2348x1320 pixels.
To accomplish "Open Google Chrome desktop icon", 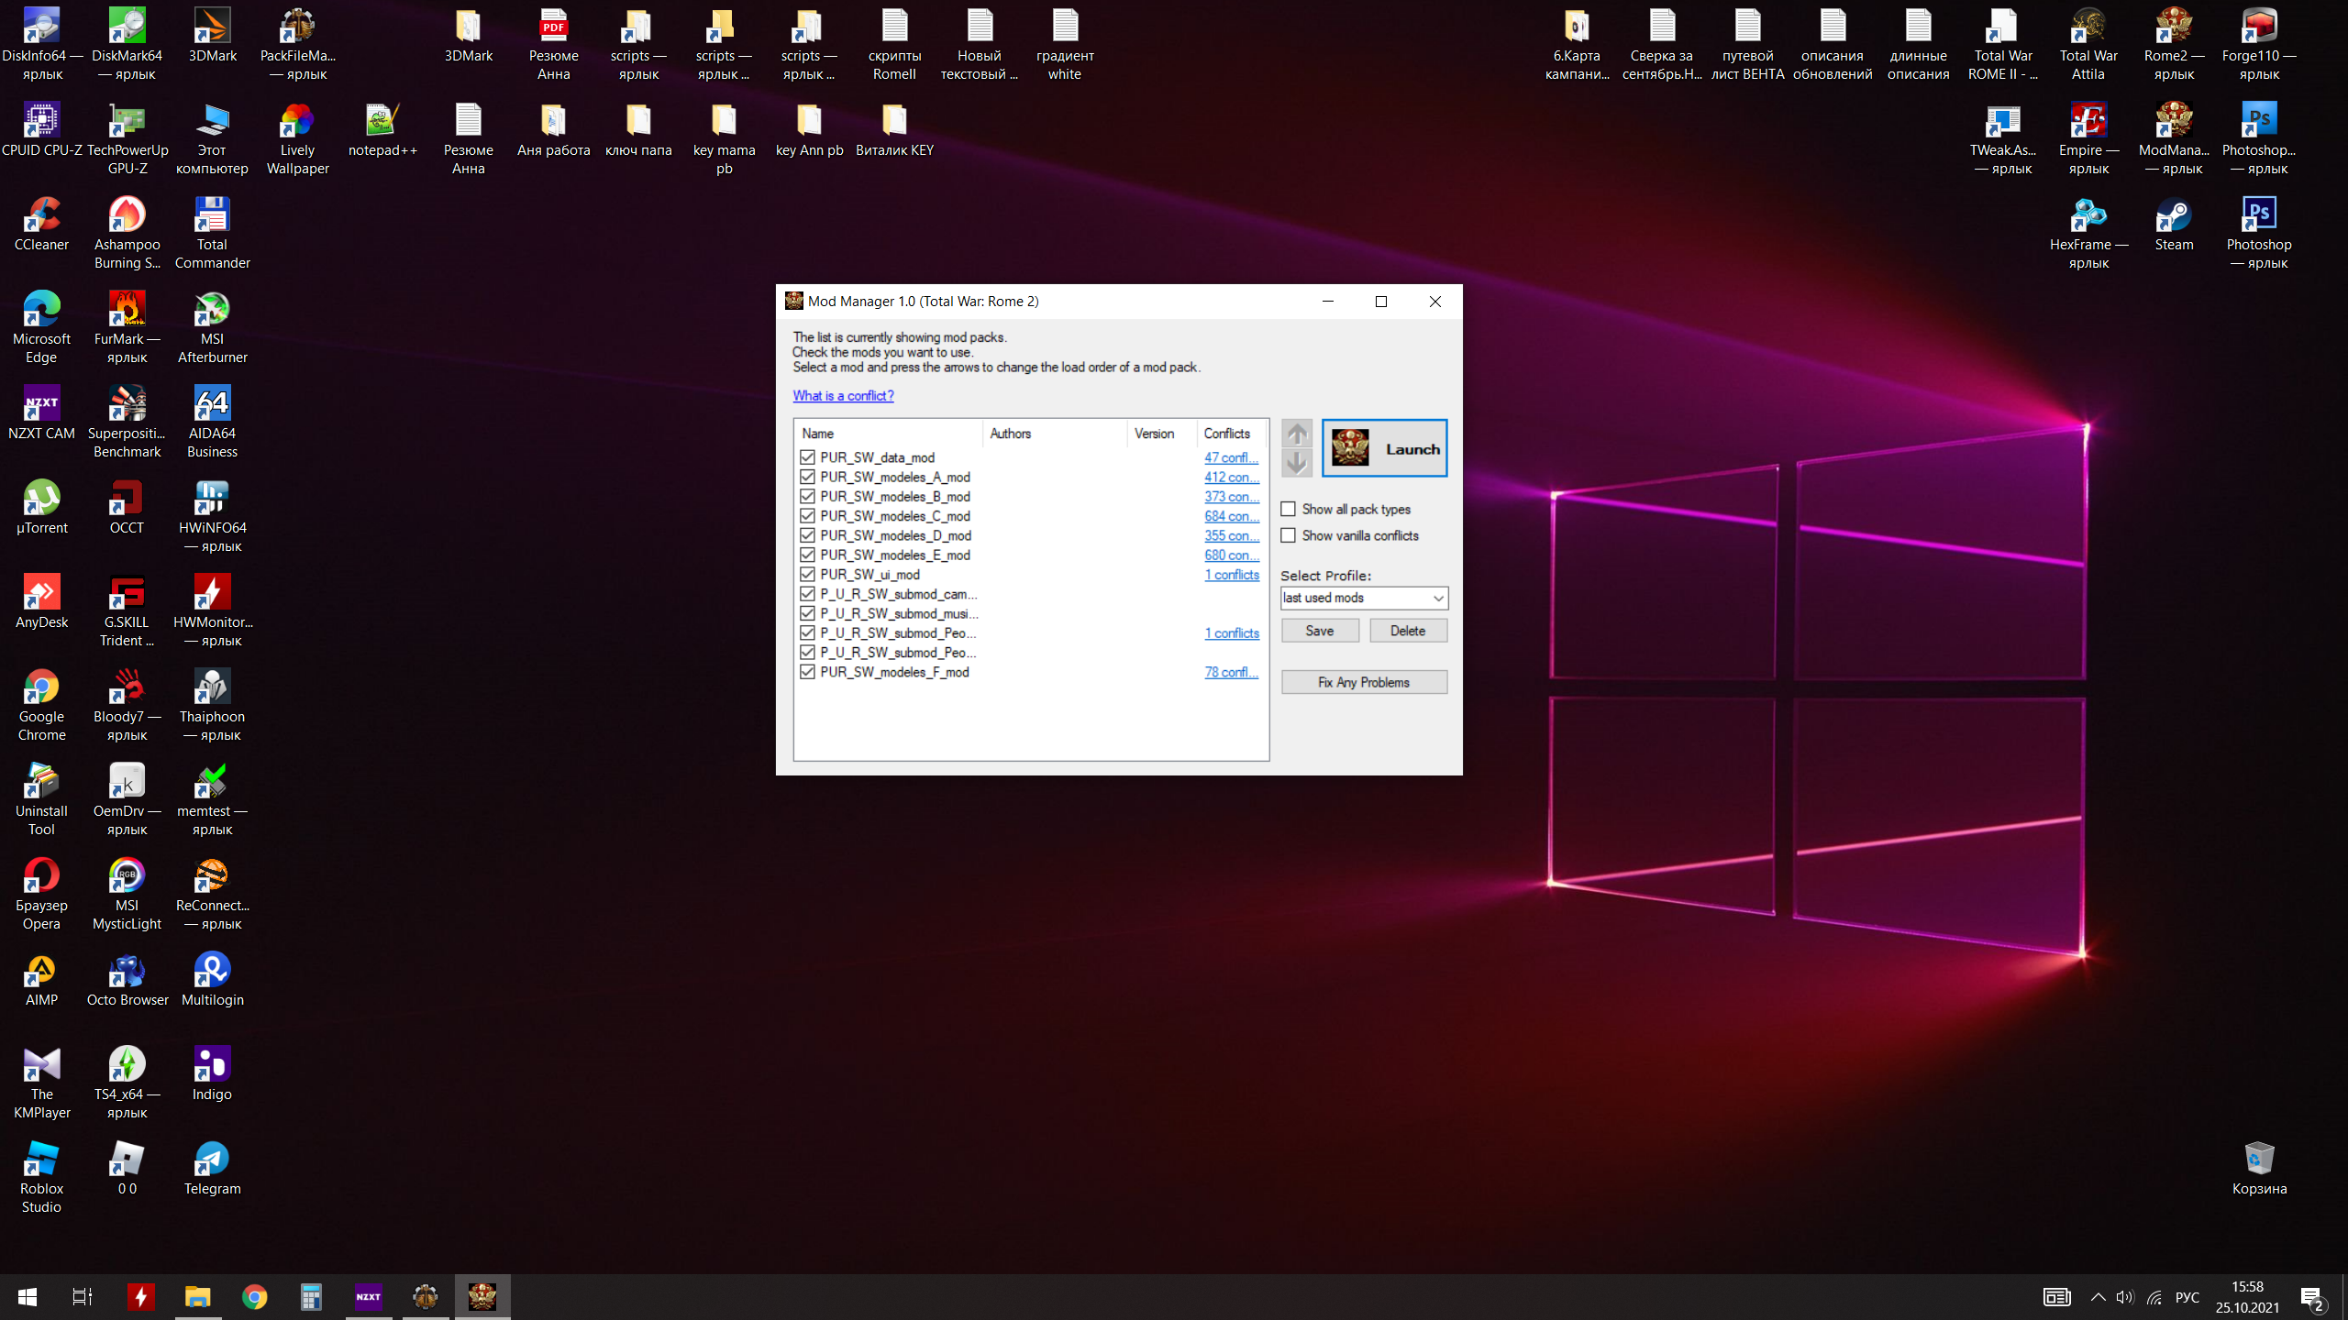I will (x=41, y=706).
